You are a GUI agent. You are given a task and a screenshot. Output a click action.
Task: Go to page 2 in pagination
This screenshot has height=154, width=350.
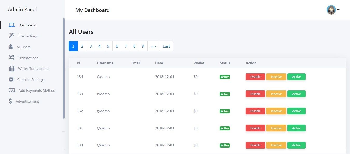[x=82, y=46]
